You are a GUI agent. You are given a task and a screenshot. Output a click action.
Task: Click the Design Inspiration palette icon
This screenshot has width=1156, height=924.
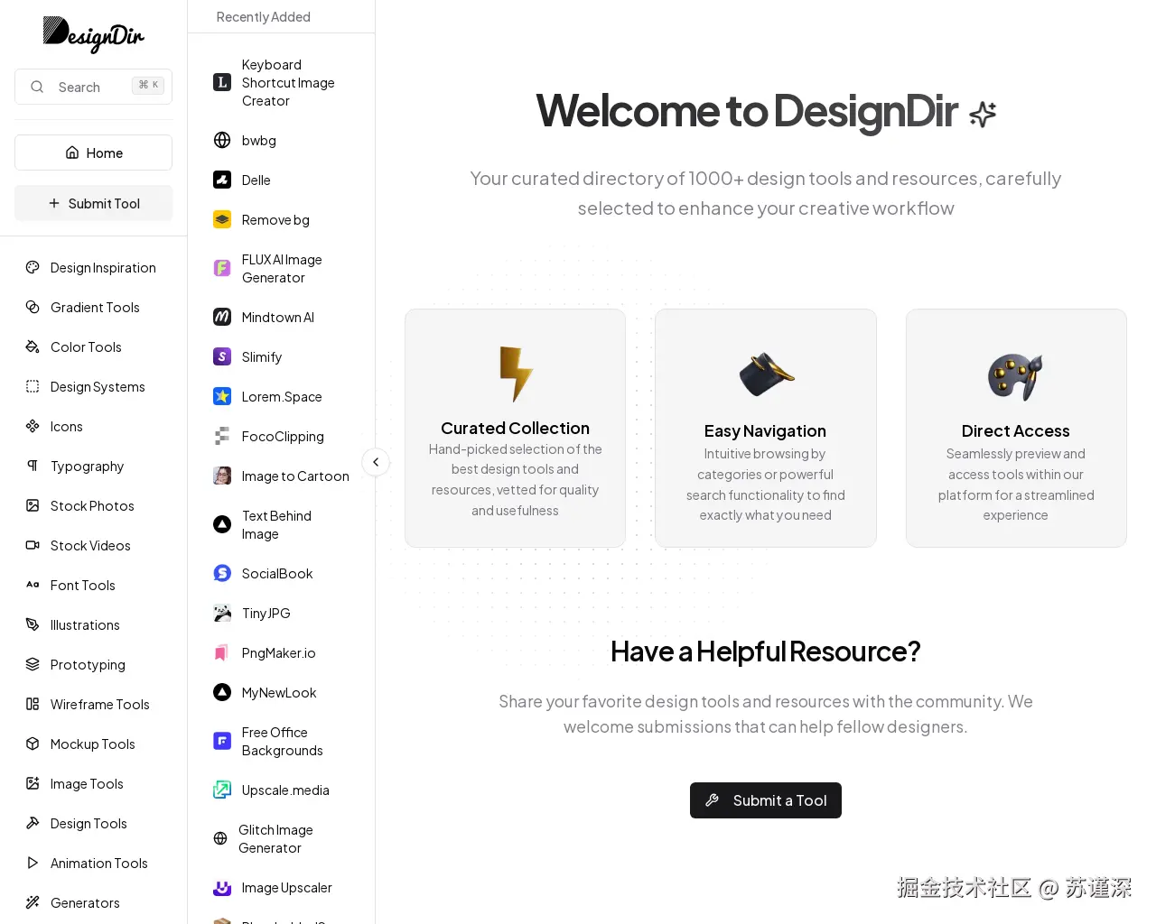point(33,267)
